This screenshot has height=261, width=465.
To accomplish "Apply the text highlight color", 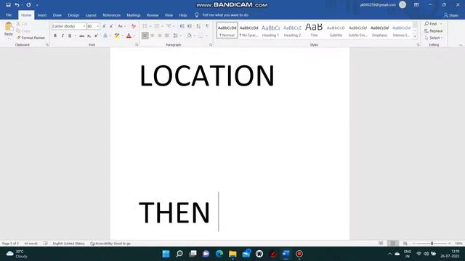I will coord(117,36).
